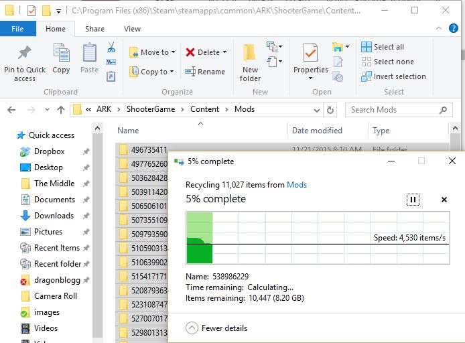The image size is (465, 343).
Task: Click the New folder icon
Action: [250, 53]
